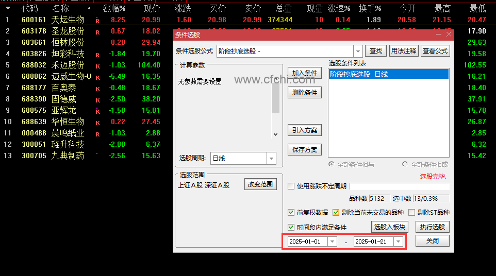Sort by 名称 column header
Viewport: 496px width, 276px height.
tap(60, 9)
